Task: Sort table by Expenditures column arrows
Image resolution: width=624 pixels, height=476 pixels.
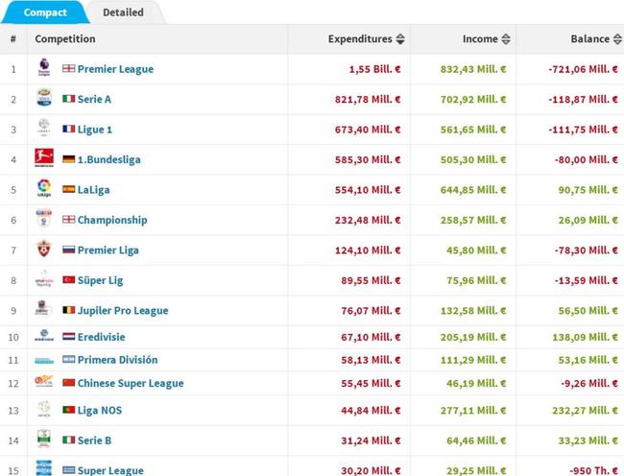Action: (x=400, y=39)
